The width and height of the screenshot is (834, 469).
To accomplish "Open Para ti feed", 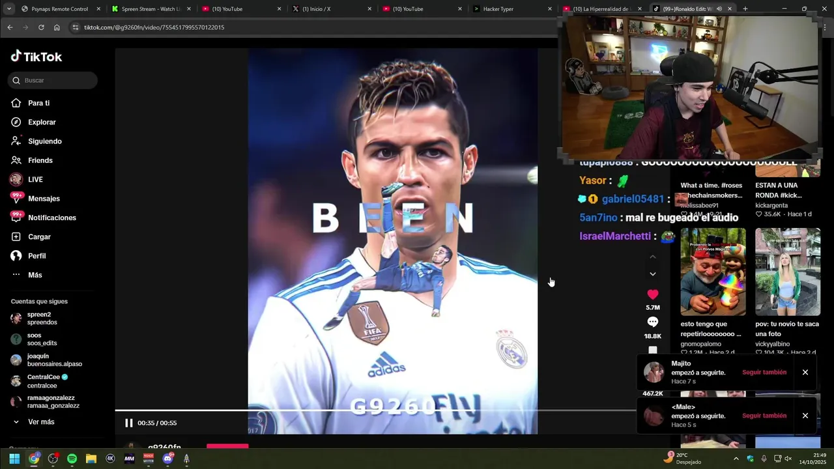I will pos(38,103).
